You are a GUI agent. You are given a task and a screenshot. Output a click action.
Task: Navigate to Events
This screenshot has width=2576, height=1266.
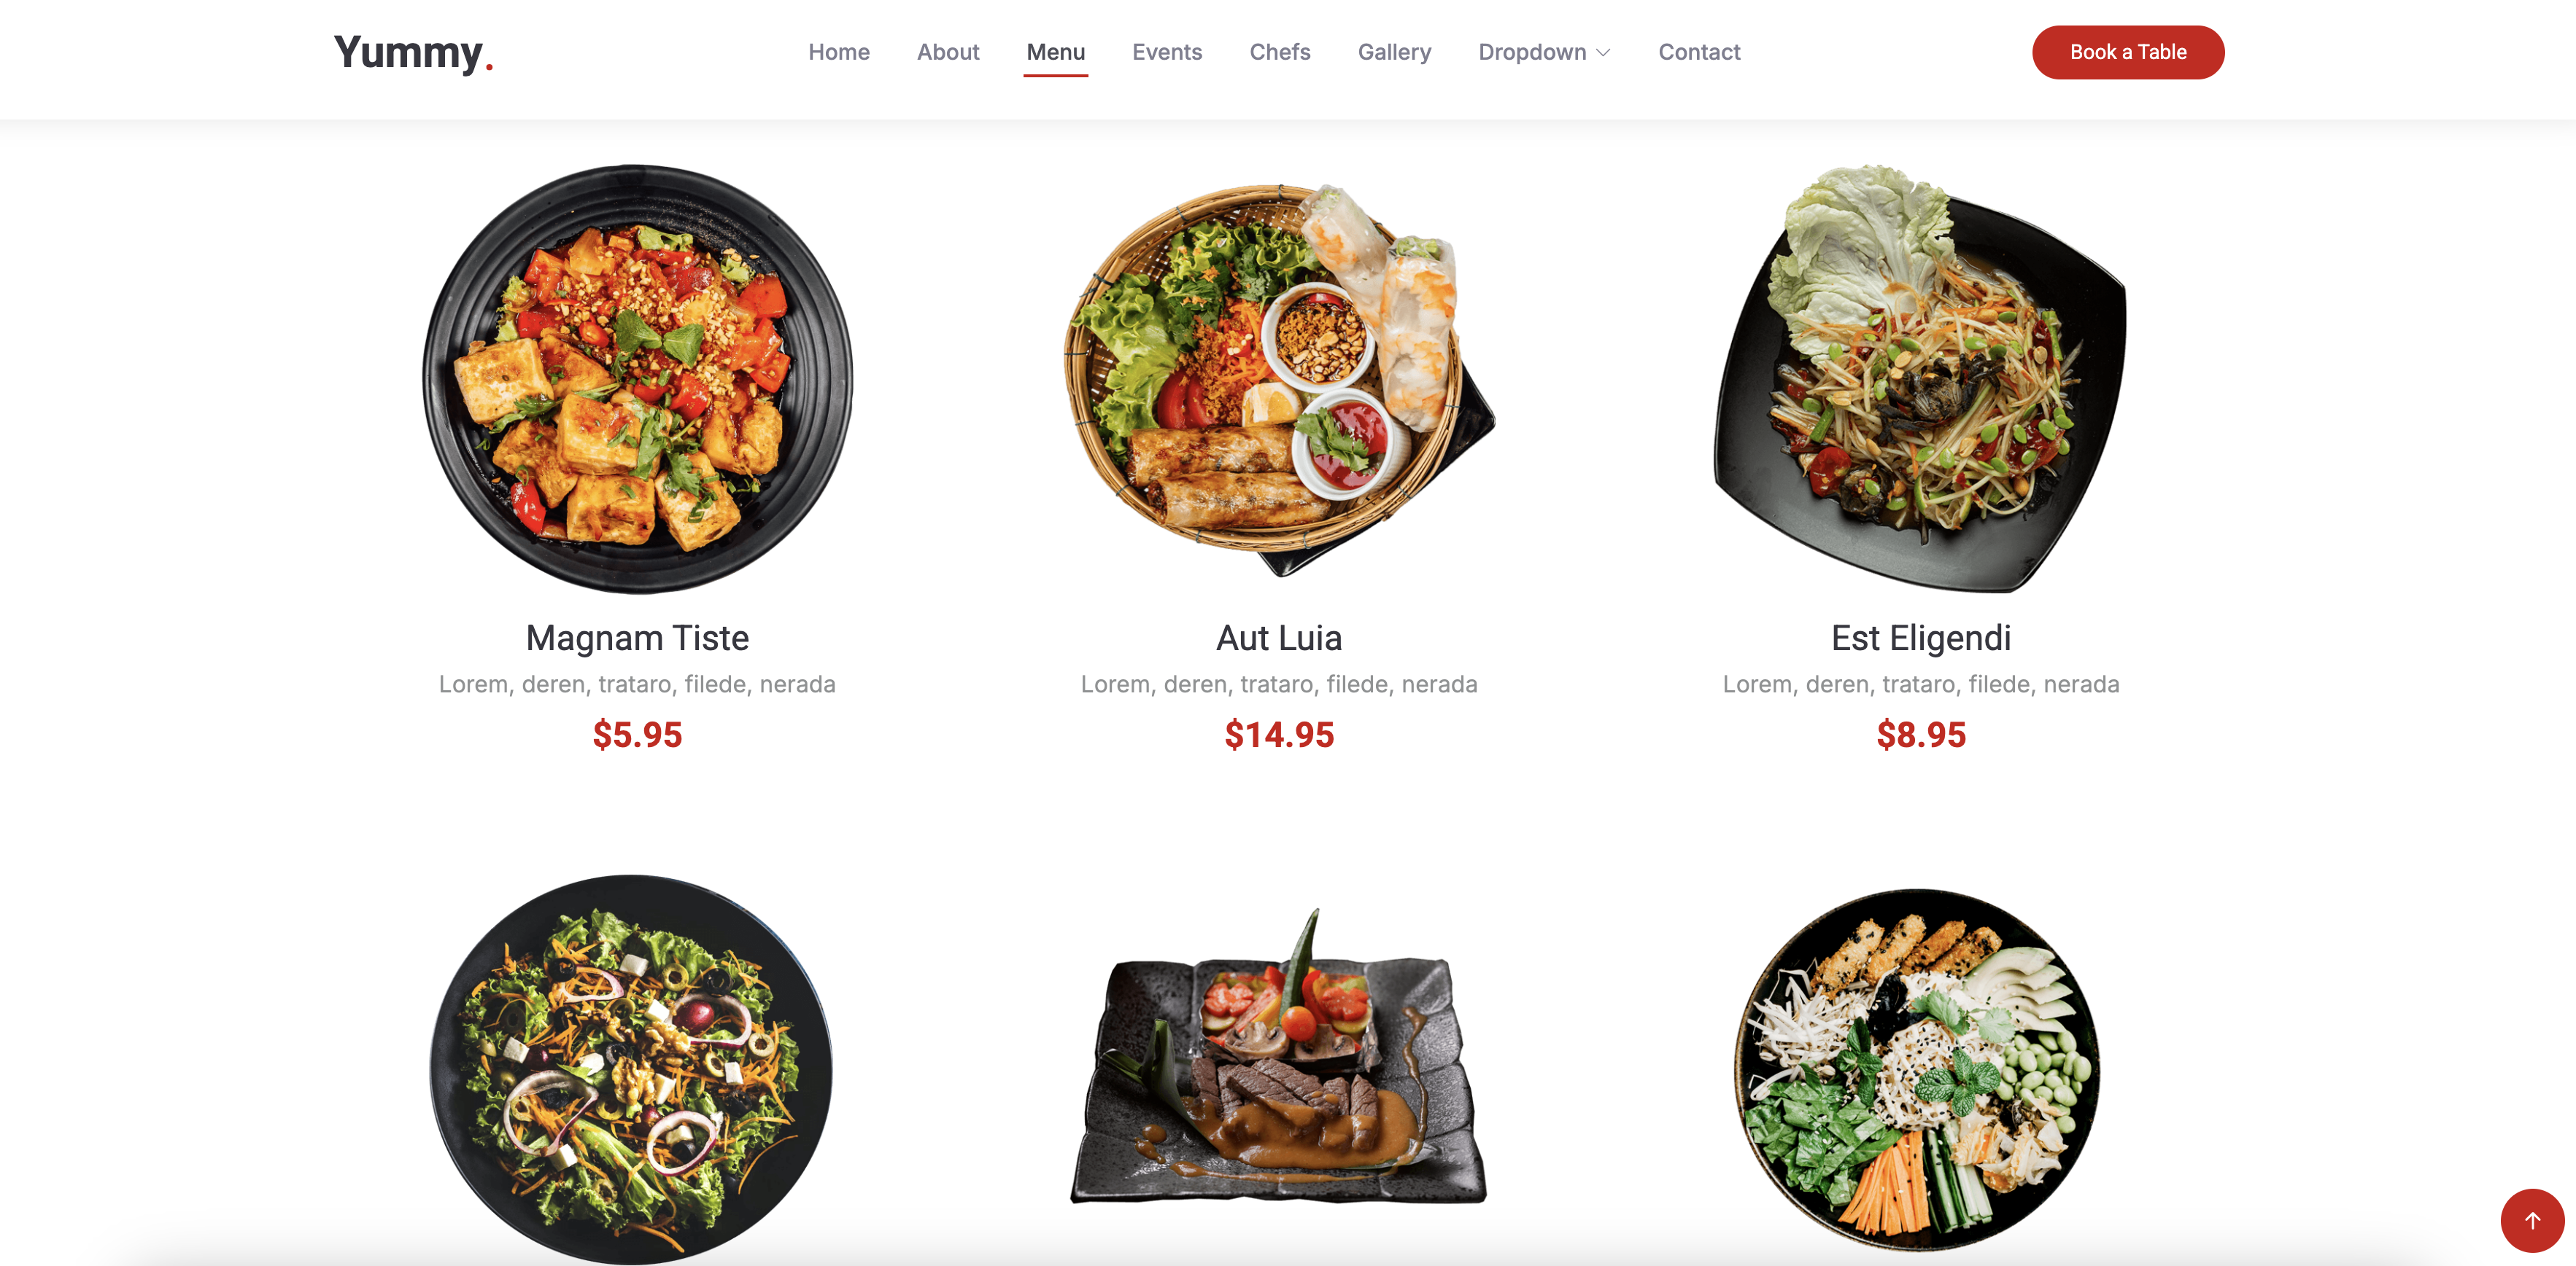coord(1167,52)
